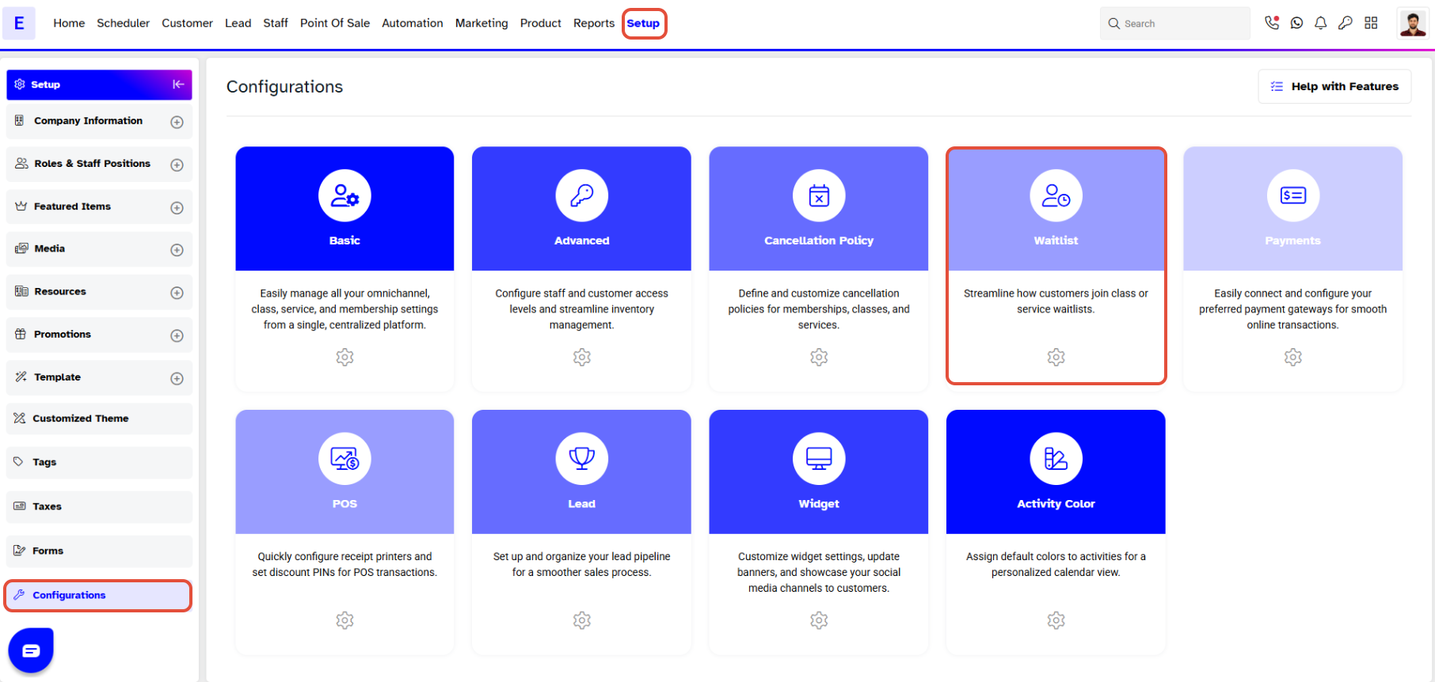Open the Lead settings gear icon
The width and height of the screenshot is (1435, 682).
(582, 620)
